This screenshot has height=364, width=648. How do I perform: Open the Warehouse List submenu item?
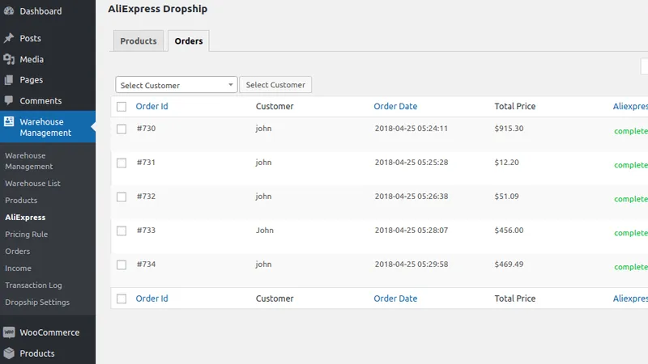pyautogui.click(x=32, y=184)
